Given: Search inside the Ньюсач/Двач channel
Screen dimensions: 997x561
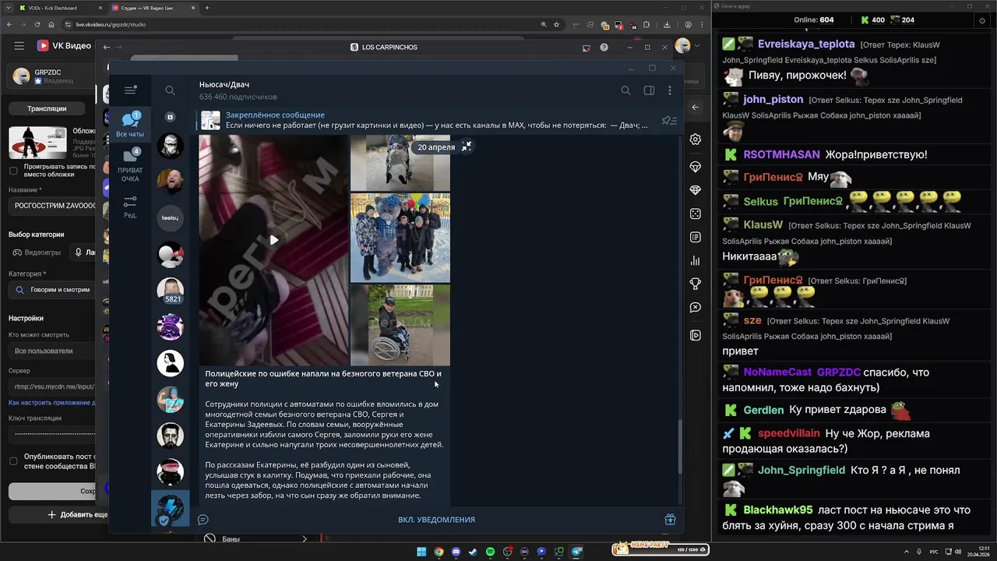Looking at the screenshot, I should (625, 90).
